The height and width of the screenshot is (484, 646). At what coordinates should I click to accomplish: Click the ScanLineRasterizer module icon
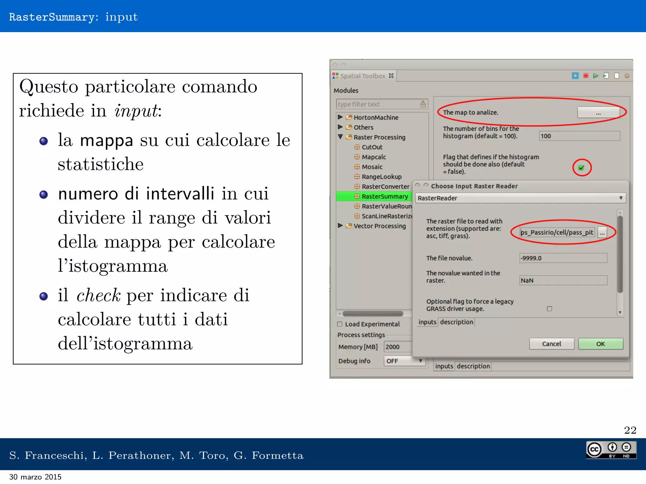(x=357, y=216)
